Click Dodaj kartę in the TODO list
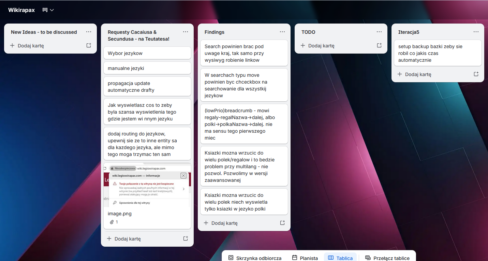The width and height of the screenshot is (488, 261). [317, 46]
